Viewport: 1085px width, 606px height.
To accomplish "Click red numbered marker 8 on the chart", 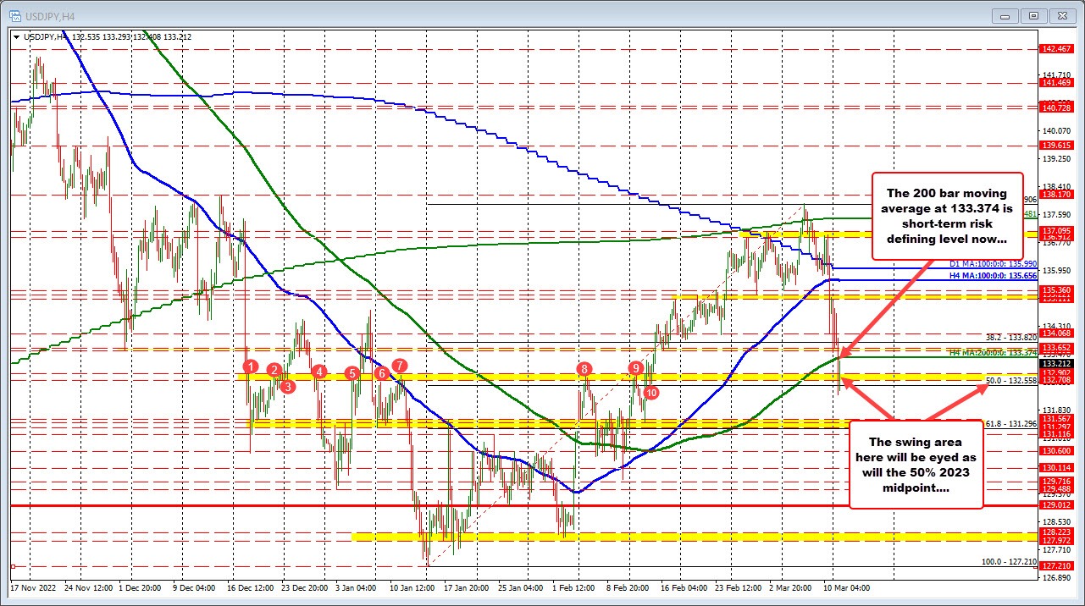I will (583, 369).
